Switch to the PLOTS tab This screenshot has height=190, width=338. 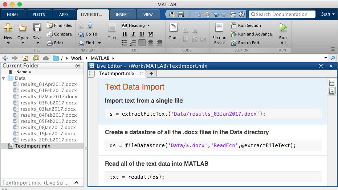pos(39,15)
